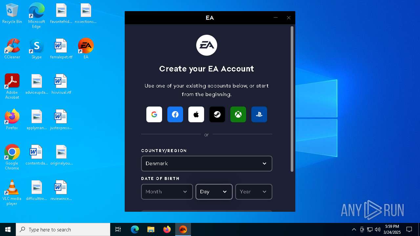This screenshot has height=236, width=420.
Task: Sign up with Google account icon
Action: [x=154, y=114]
